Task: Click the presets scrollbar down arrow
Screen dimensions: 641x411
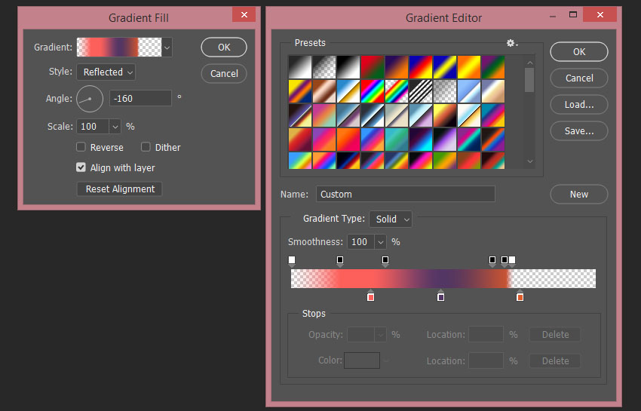Action: (530, 161)
